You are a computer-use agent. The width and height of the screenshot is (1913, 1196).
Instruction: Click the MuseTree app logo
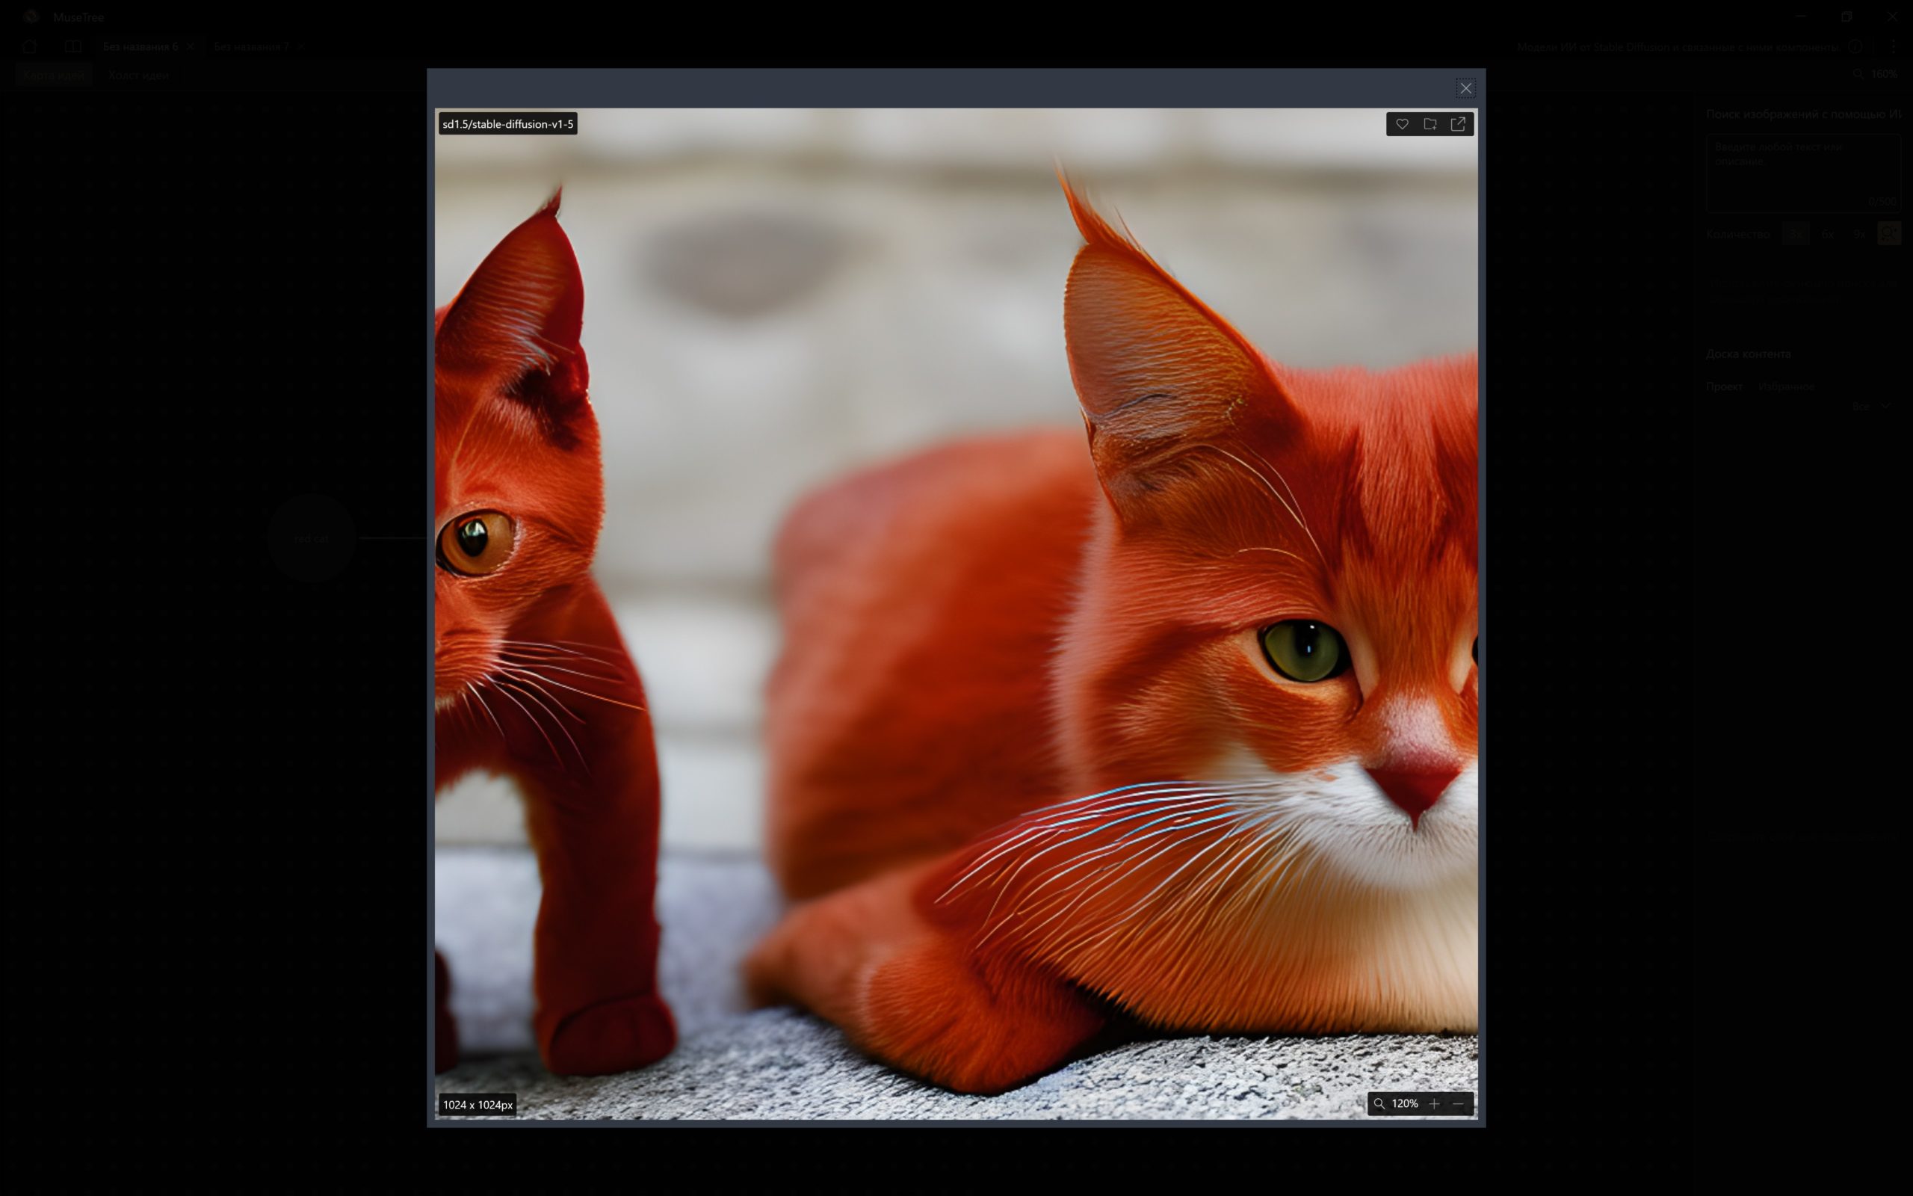pos(31,16)
